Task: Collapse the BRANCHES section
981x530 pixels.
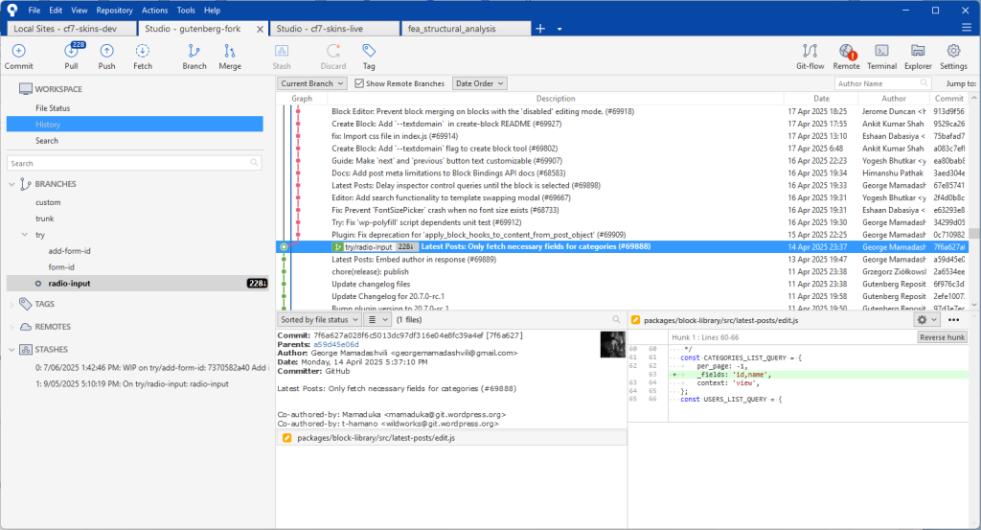Action: (x=12, y=183)
